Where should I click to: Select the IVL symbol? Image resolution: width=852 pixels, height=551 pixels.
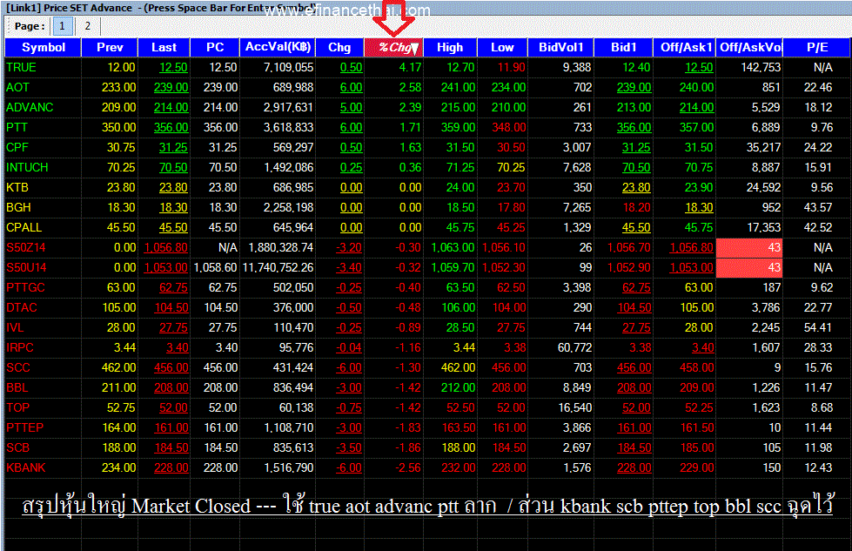[15, 328]
